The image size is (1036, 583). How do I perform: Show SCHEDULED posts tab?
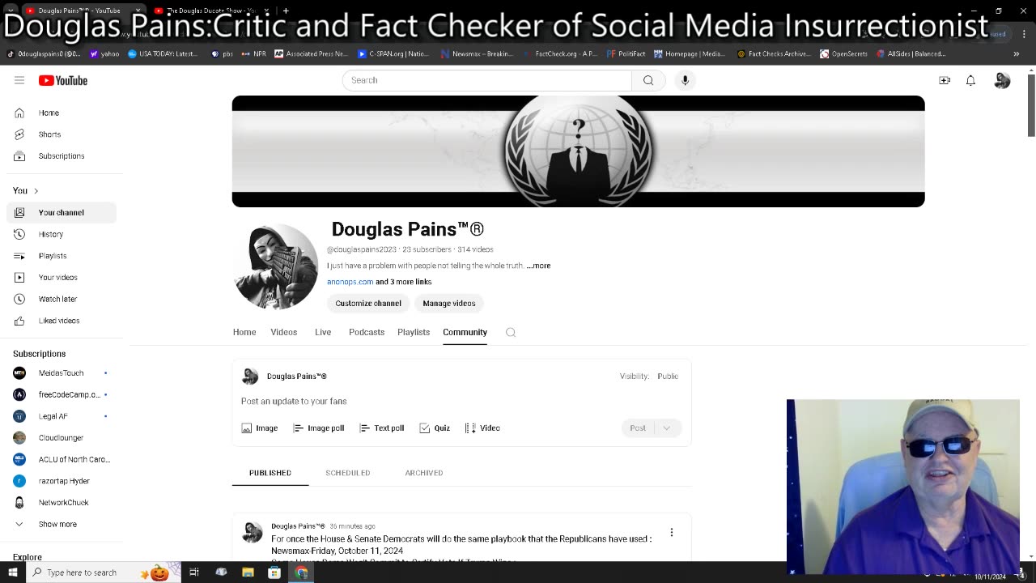point(348,473)
